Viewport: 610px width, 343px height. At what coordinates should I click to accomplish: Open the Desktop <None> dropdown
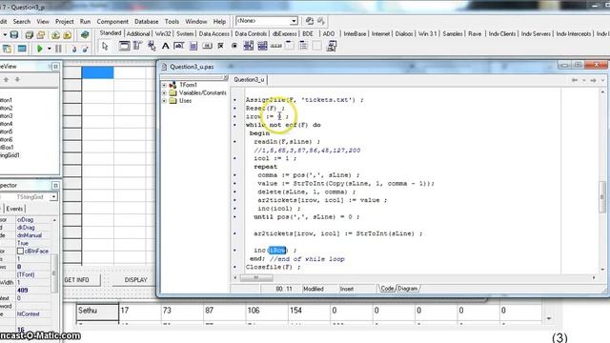[294, 21]
